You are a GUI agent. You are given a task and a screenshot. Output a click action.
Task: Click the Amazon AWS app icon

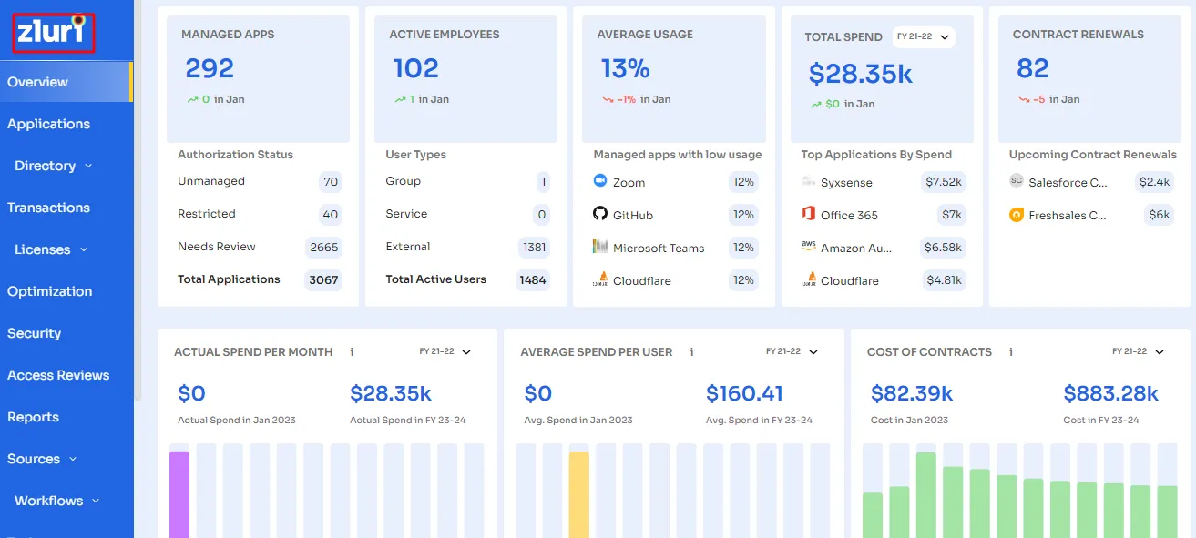(808, 247)
